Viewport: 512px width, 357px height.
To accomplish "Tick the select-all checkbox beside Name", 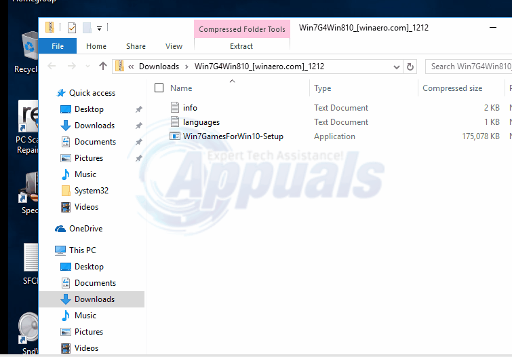I will (159, 88).
